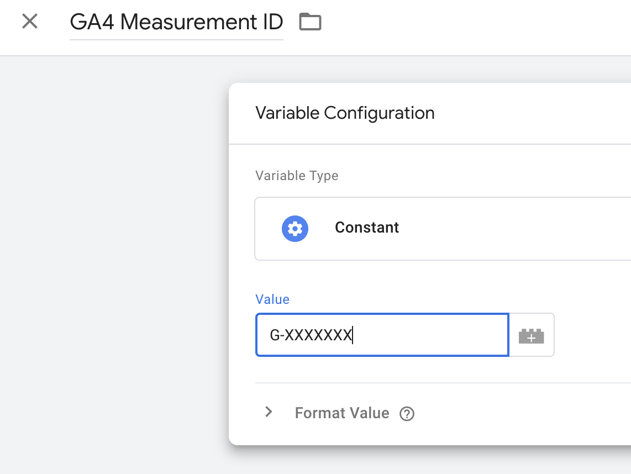This screenshot has width=631, height=474.
Task: Click the blue "Value" field label
Action: point(272,299)
